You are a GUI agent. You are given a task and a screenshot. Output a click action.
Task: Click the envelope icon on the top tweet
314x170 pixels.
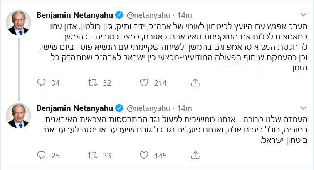click(x=195, y=83)
